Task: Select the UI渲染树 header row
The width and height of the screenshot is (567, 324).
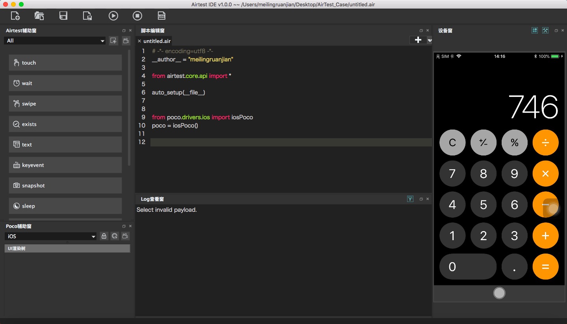Action: 67,248
